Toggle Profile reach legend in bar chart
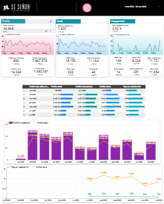The image size is (164, 204). pos(40,123)
